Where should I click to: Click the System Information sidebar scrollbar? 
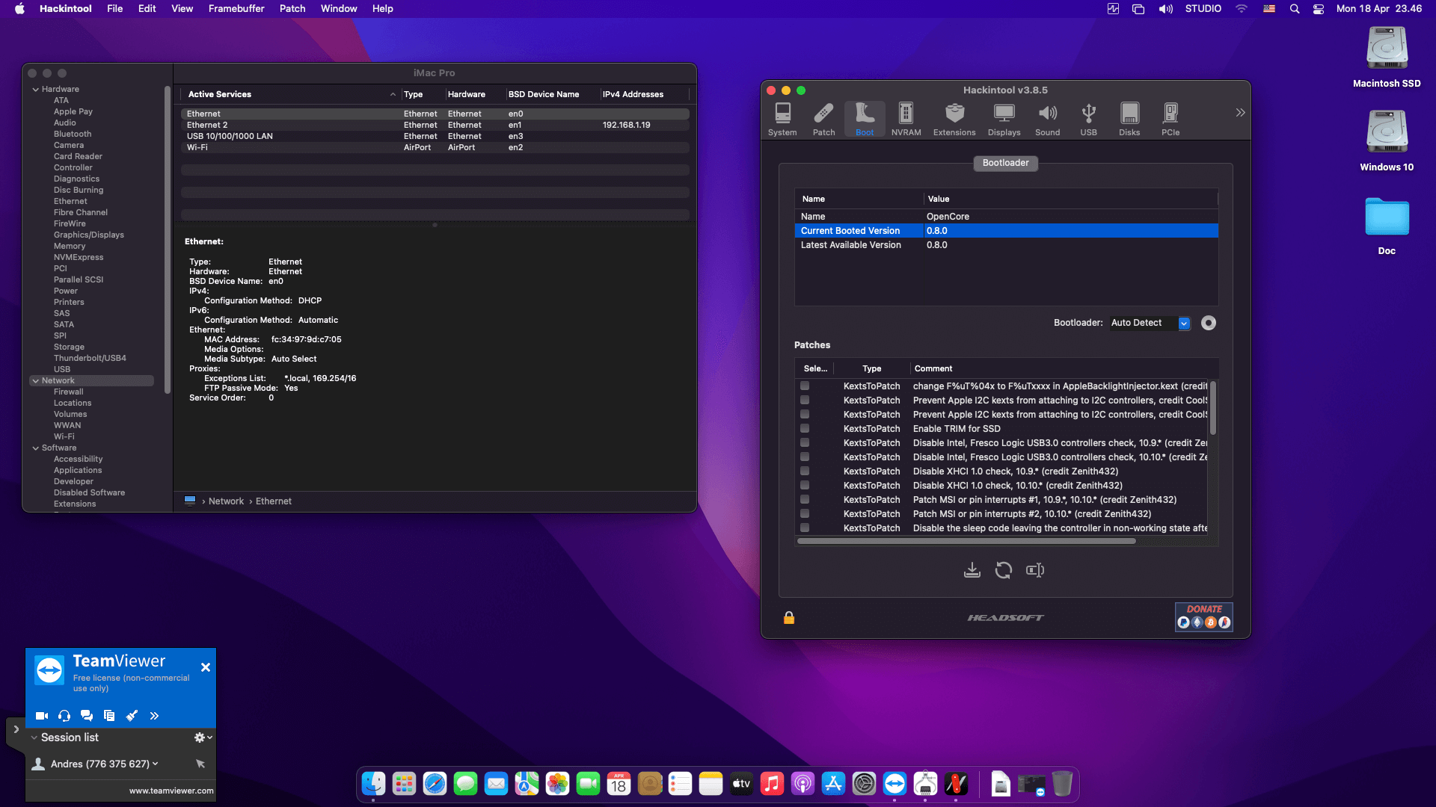pos(167,239)
